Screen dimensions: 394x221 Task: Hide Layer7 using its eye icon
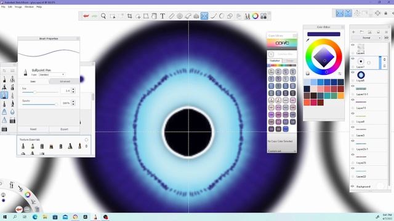(x=353, y=59)
